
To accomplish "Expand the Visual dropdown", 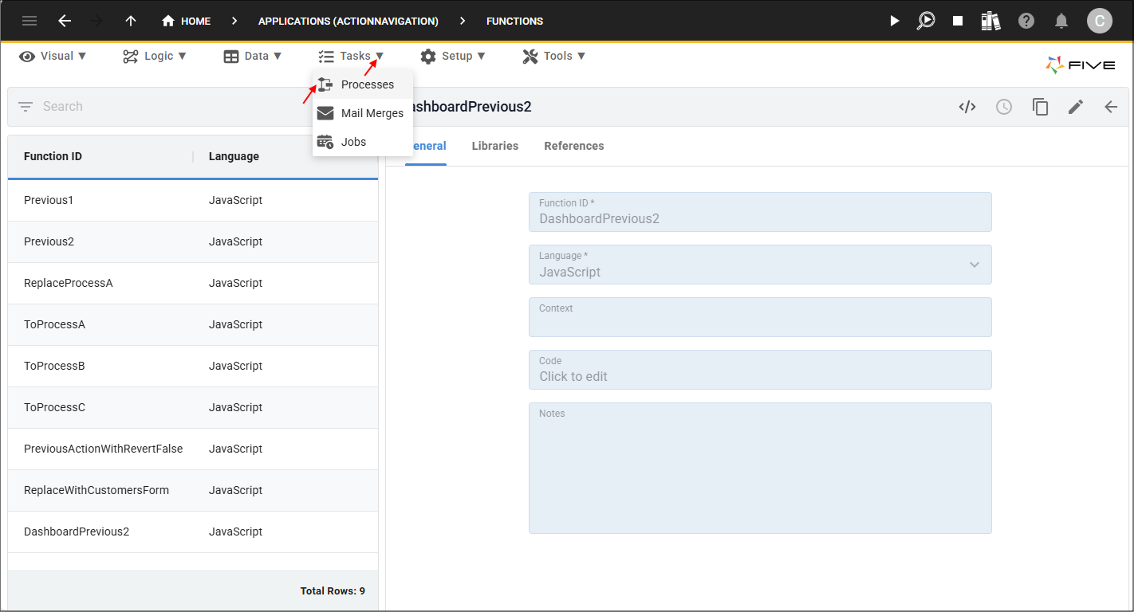I will coord(52,56).
